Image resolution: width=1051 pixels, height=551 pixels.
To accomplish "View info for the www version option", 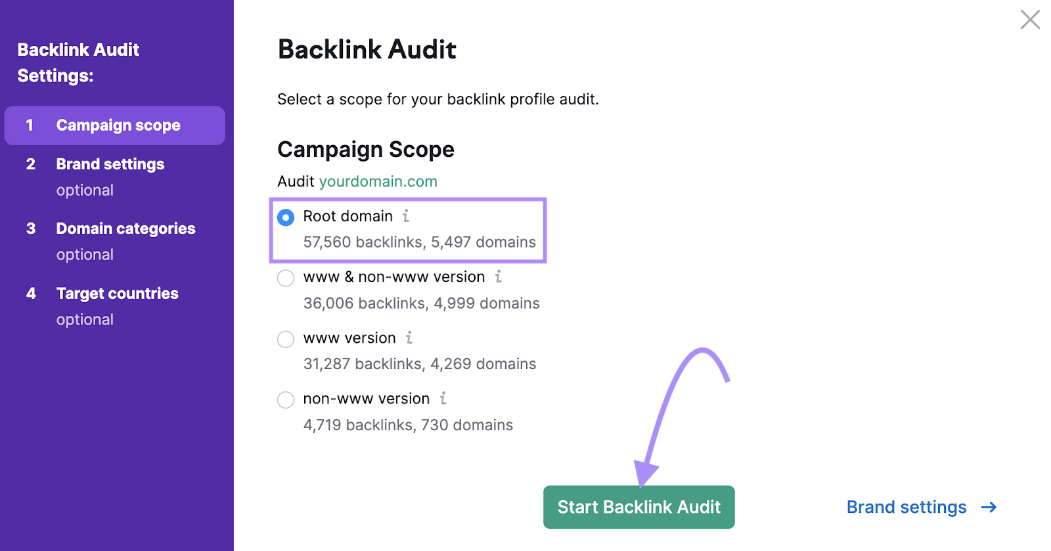I will (410, 338).
